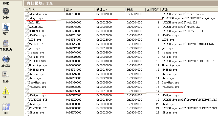Click path \WINNT\system32\KDCOM.DLL
The width and height of the screenshot is (218, 116).
tap(181, 27)
